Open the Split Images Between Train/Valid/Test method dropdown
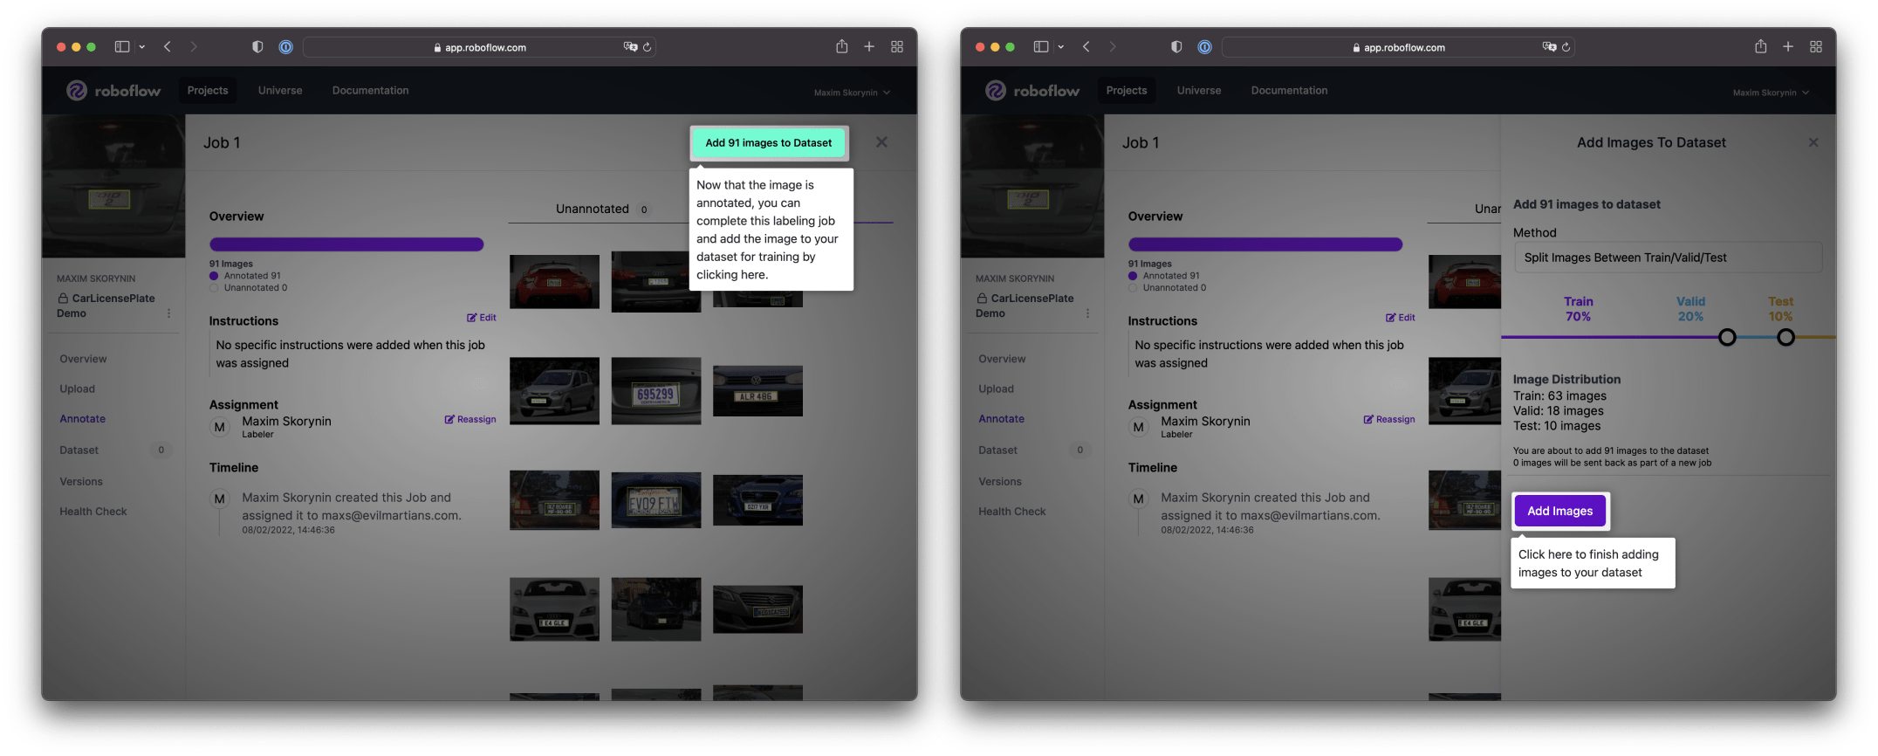The height and width of the screenshot is (756, 1878). click(x=1667, y=258)
